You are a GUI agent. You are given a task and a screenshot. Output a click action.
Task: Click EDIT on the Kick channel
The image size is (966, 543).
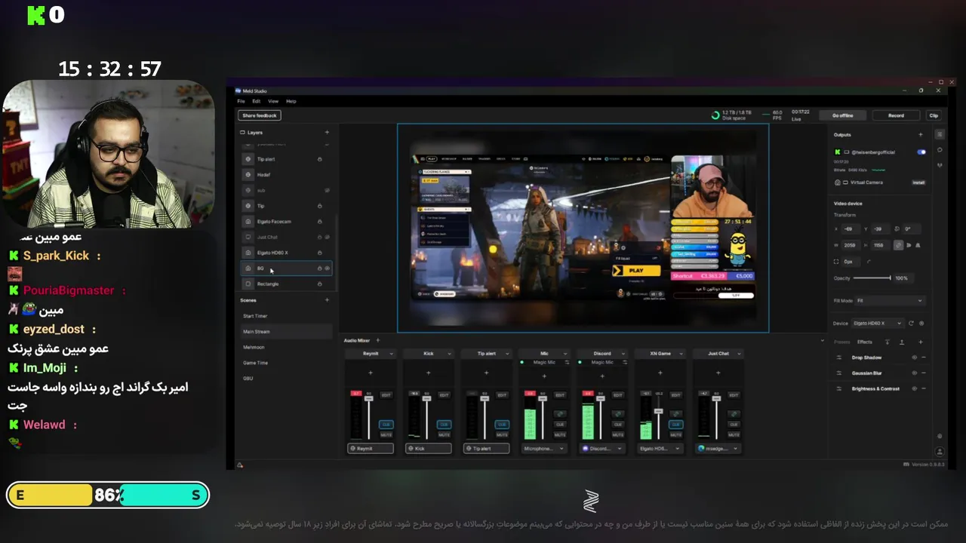444,395
